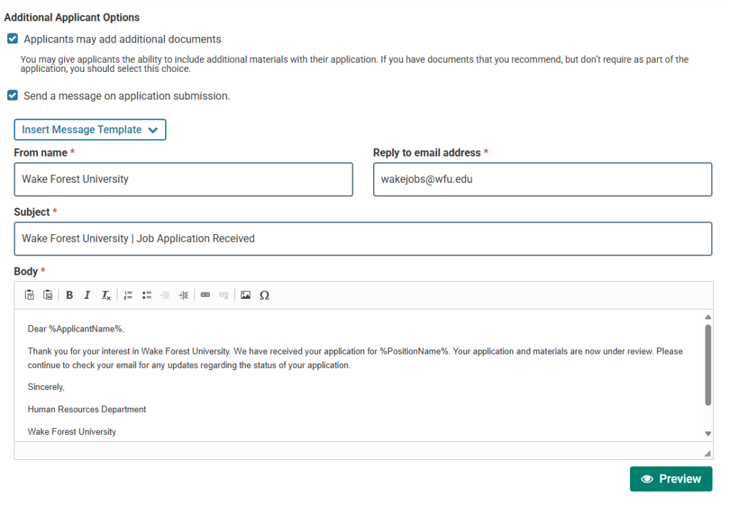
Task: Uncheck Send a message on application submission
Action: [13, 95]
